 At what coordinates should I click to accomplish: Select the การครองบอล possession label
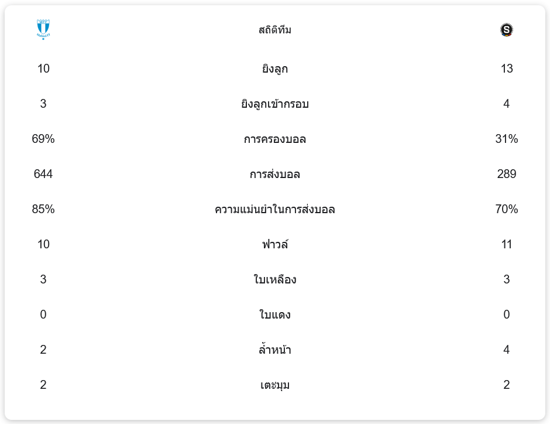click(275, 139)
